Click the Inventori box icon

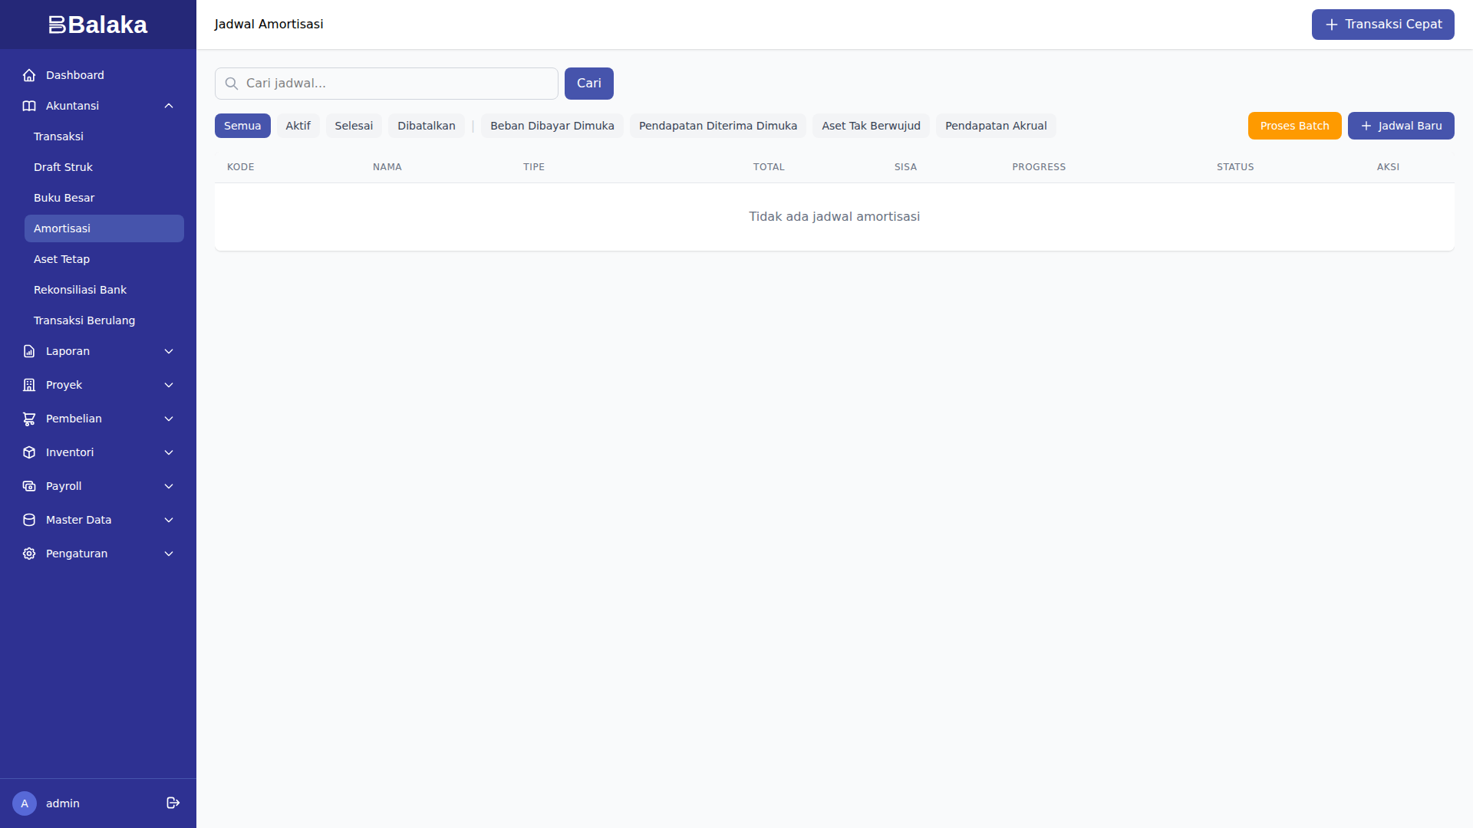tap(29, 452)
